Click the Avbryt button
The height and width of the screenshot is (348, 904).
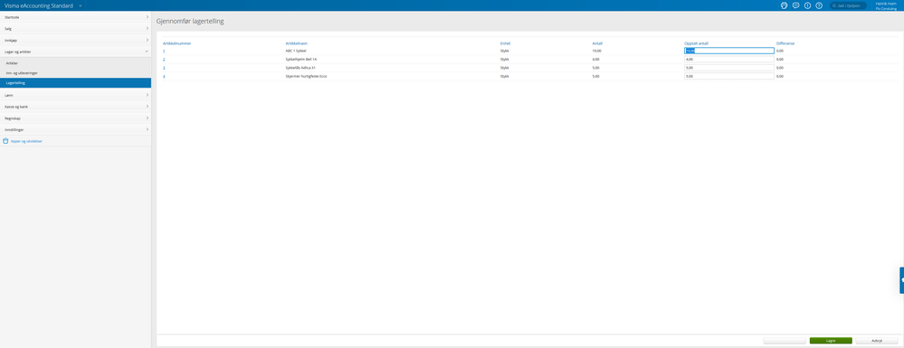(876, 341)
